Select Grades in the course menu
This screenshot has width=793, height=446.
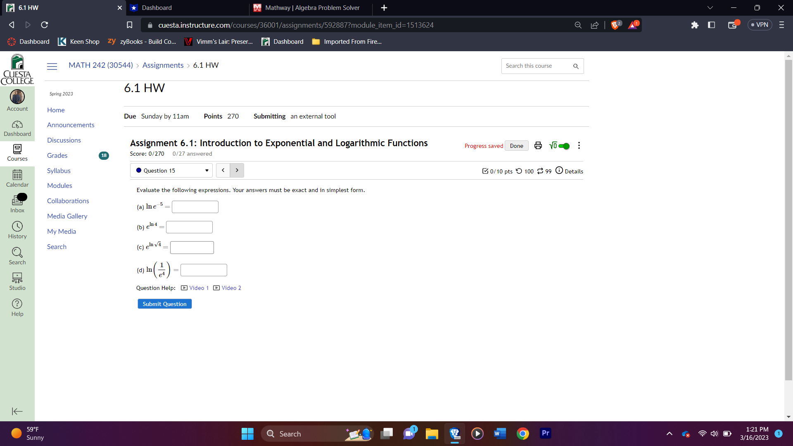click(x=57, y=155)
